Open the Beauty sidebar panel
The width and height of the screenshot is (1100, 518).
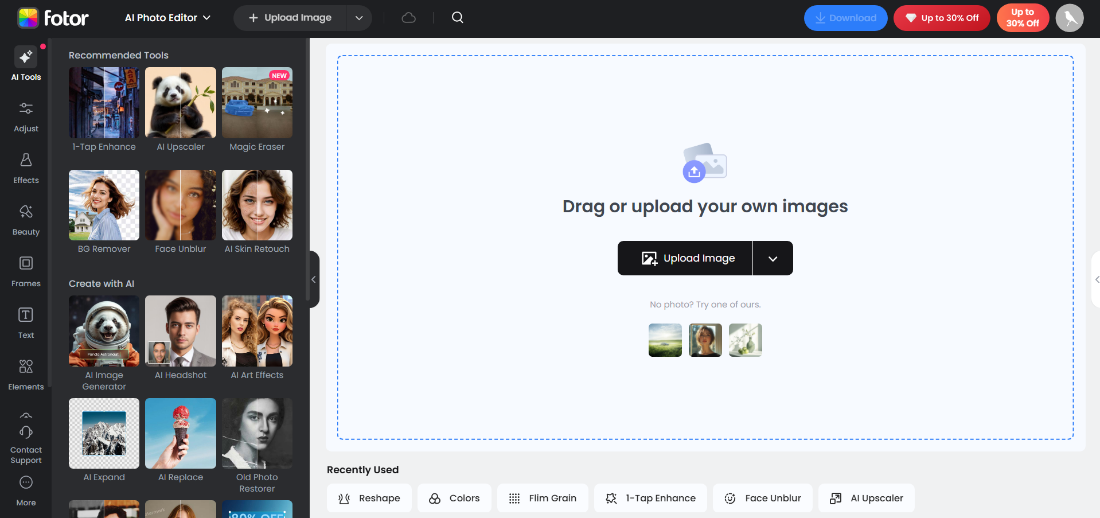pos(26,220)
